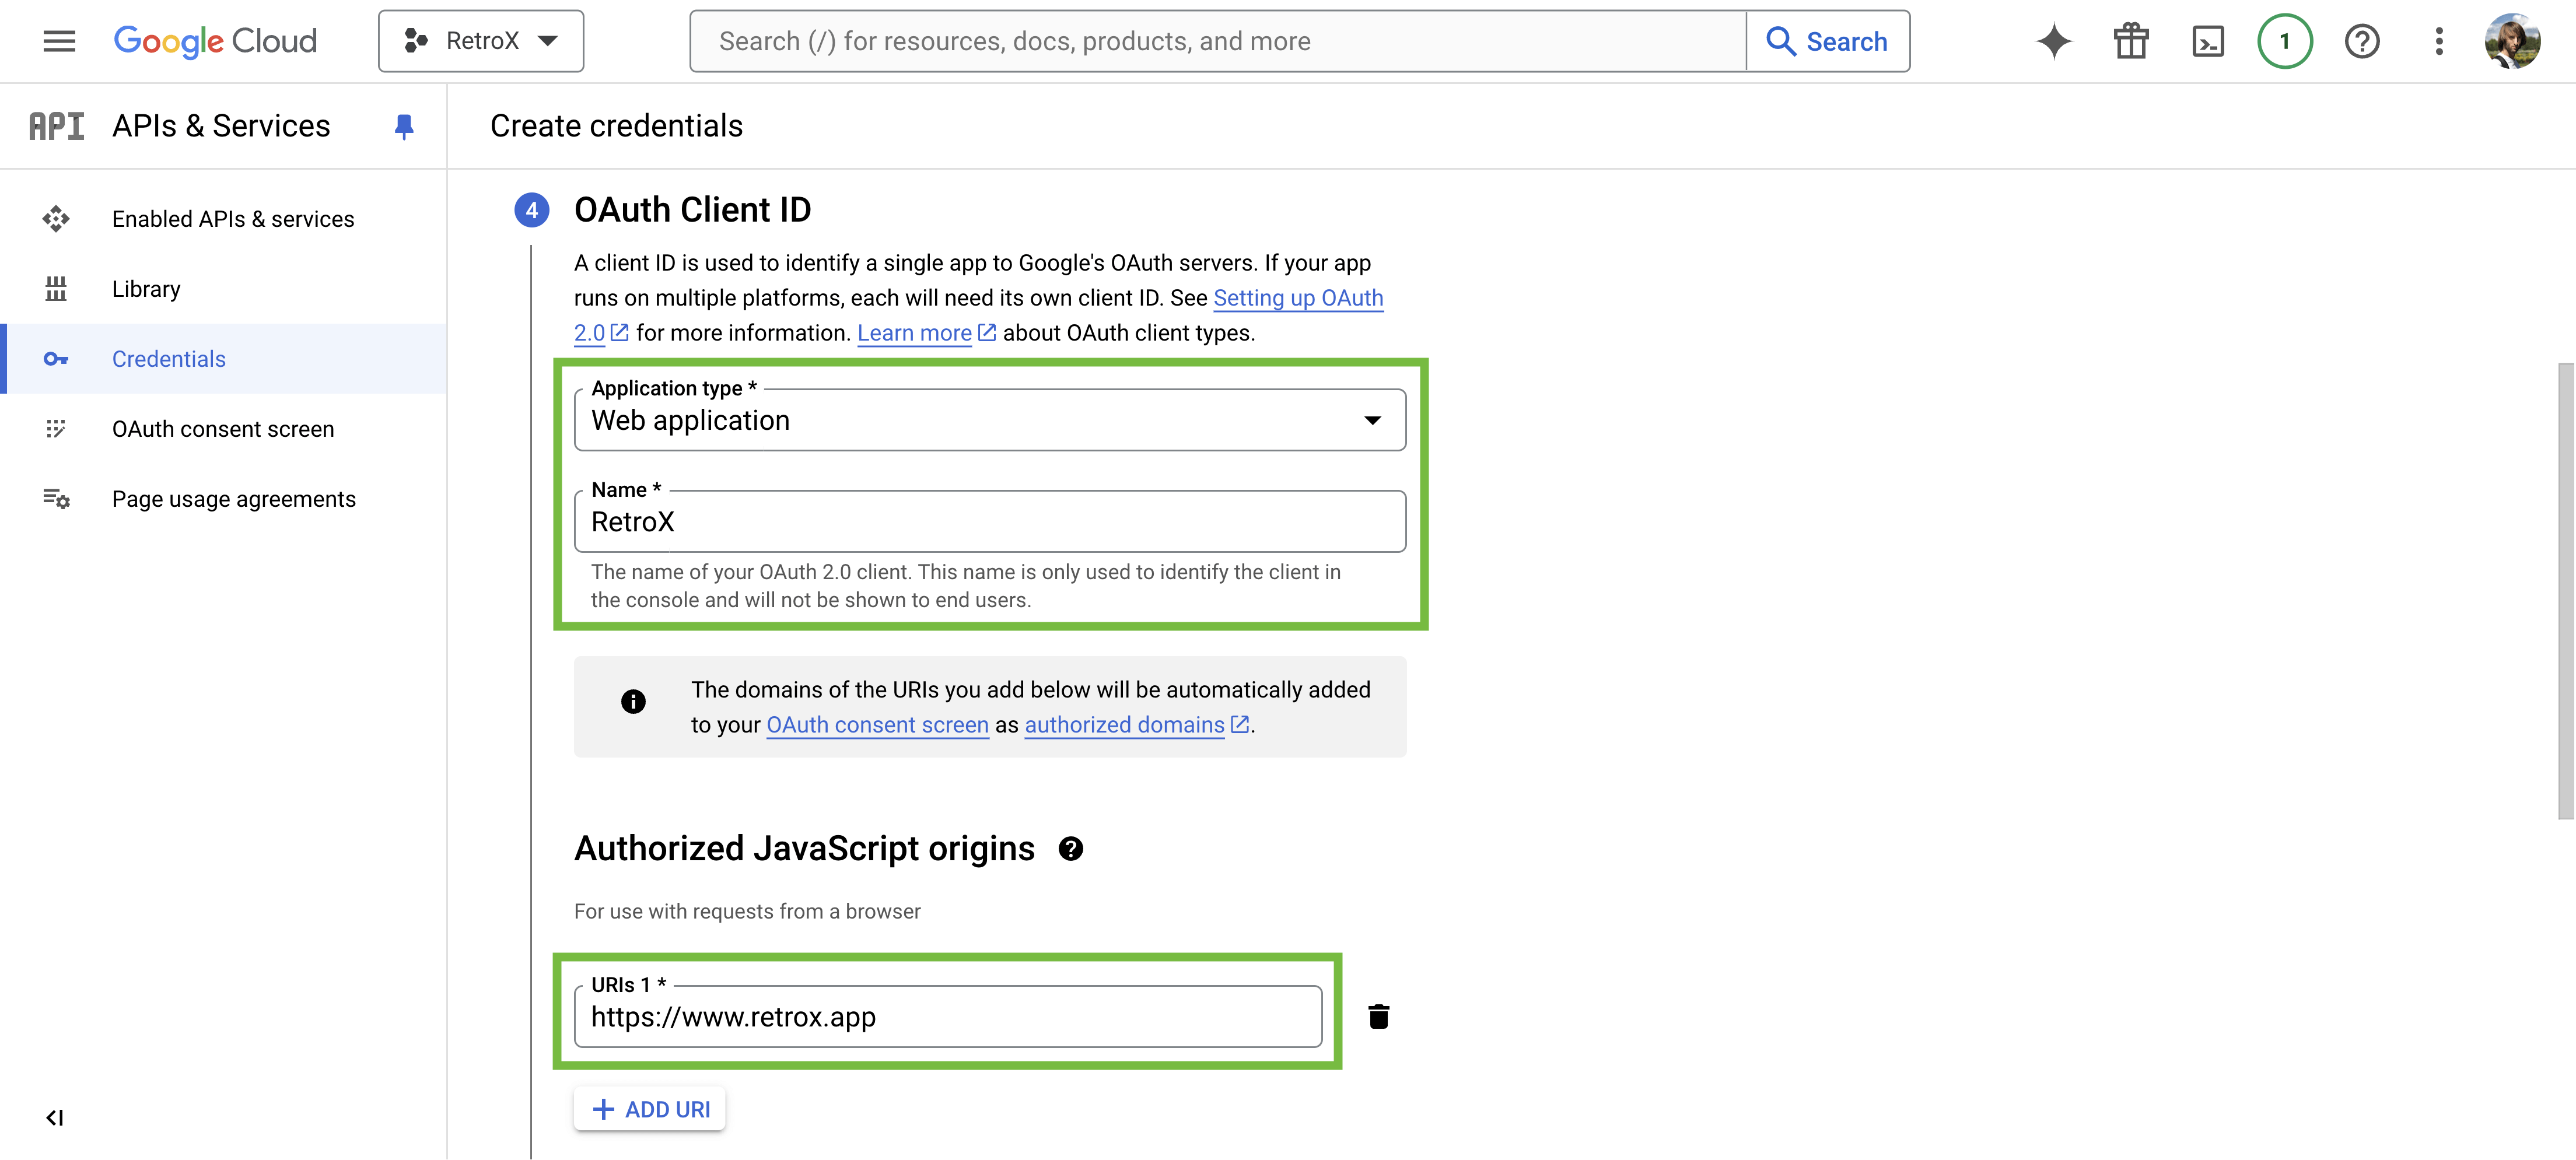Click the Google Cloud logo
The image size is (2576, 1160).
click(215, 41)
